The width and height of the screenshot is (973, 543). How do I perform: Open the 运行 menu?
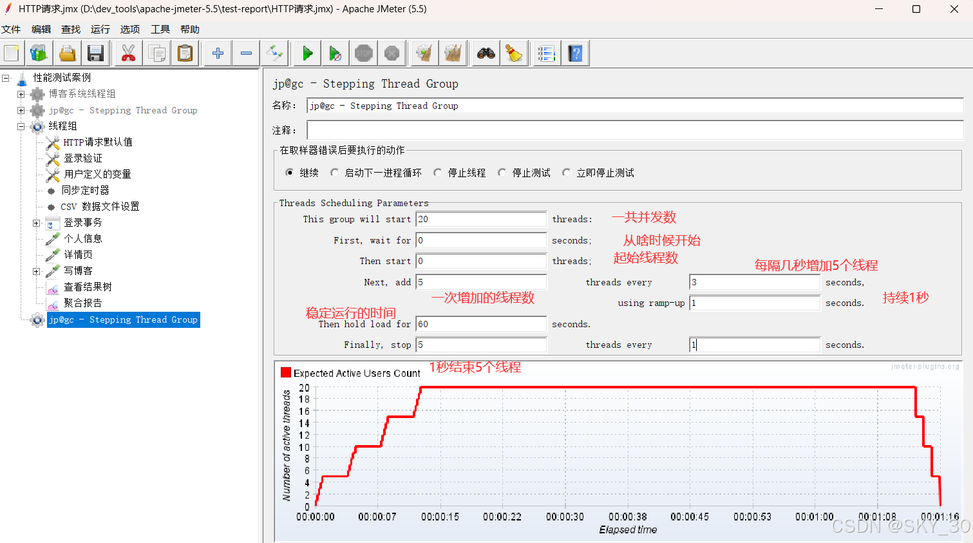tap(100, 30)
